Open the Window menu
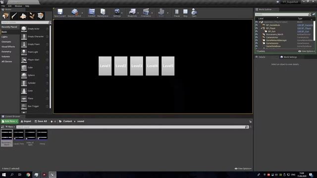The height and width of the screenshot is (178, 317). click(18, 6)
